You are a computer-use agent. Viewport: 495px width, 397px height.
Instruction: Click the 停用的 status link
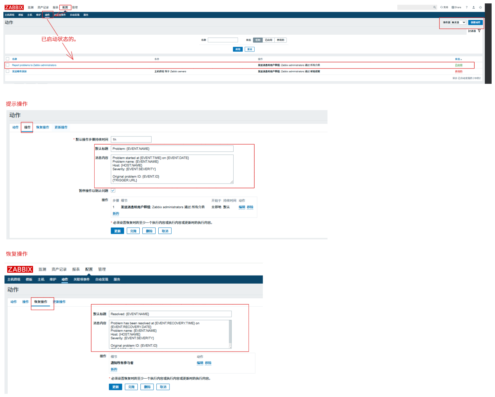(458, 72)
